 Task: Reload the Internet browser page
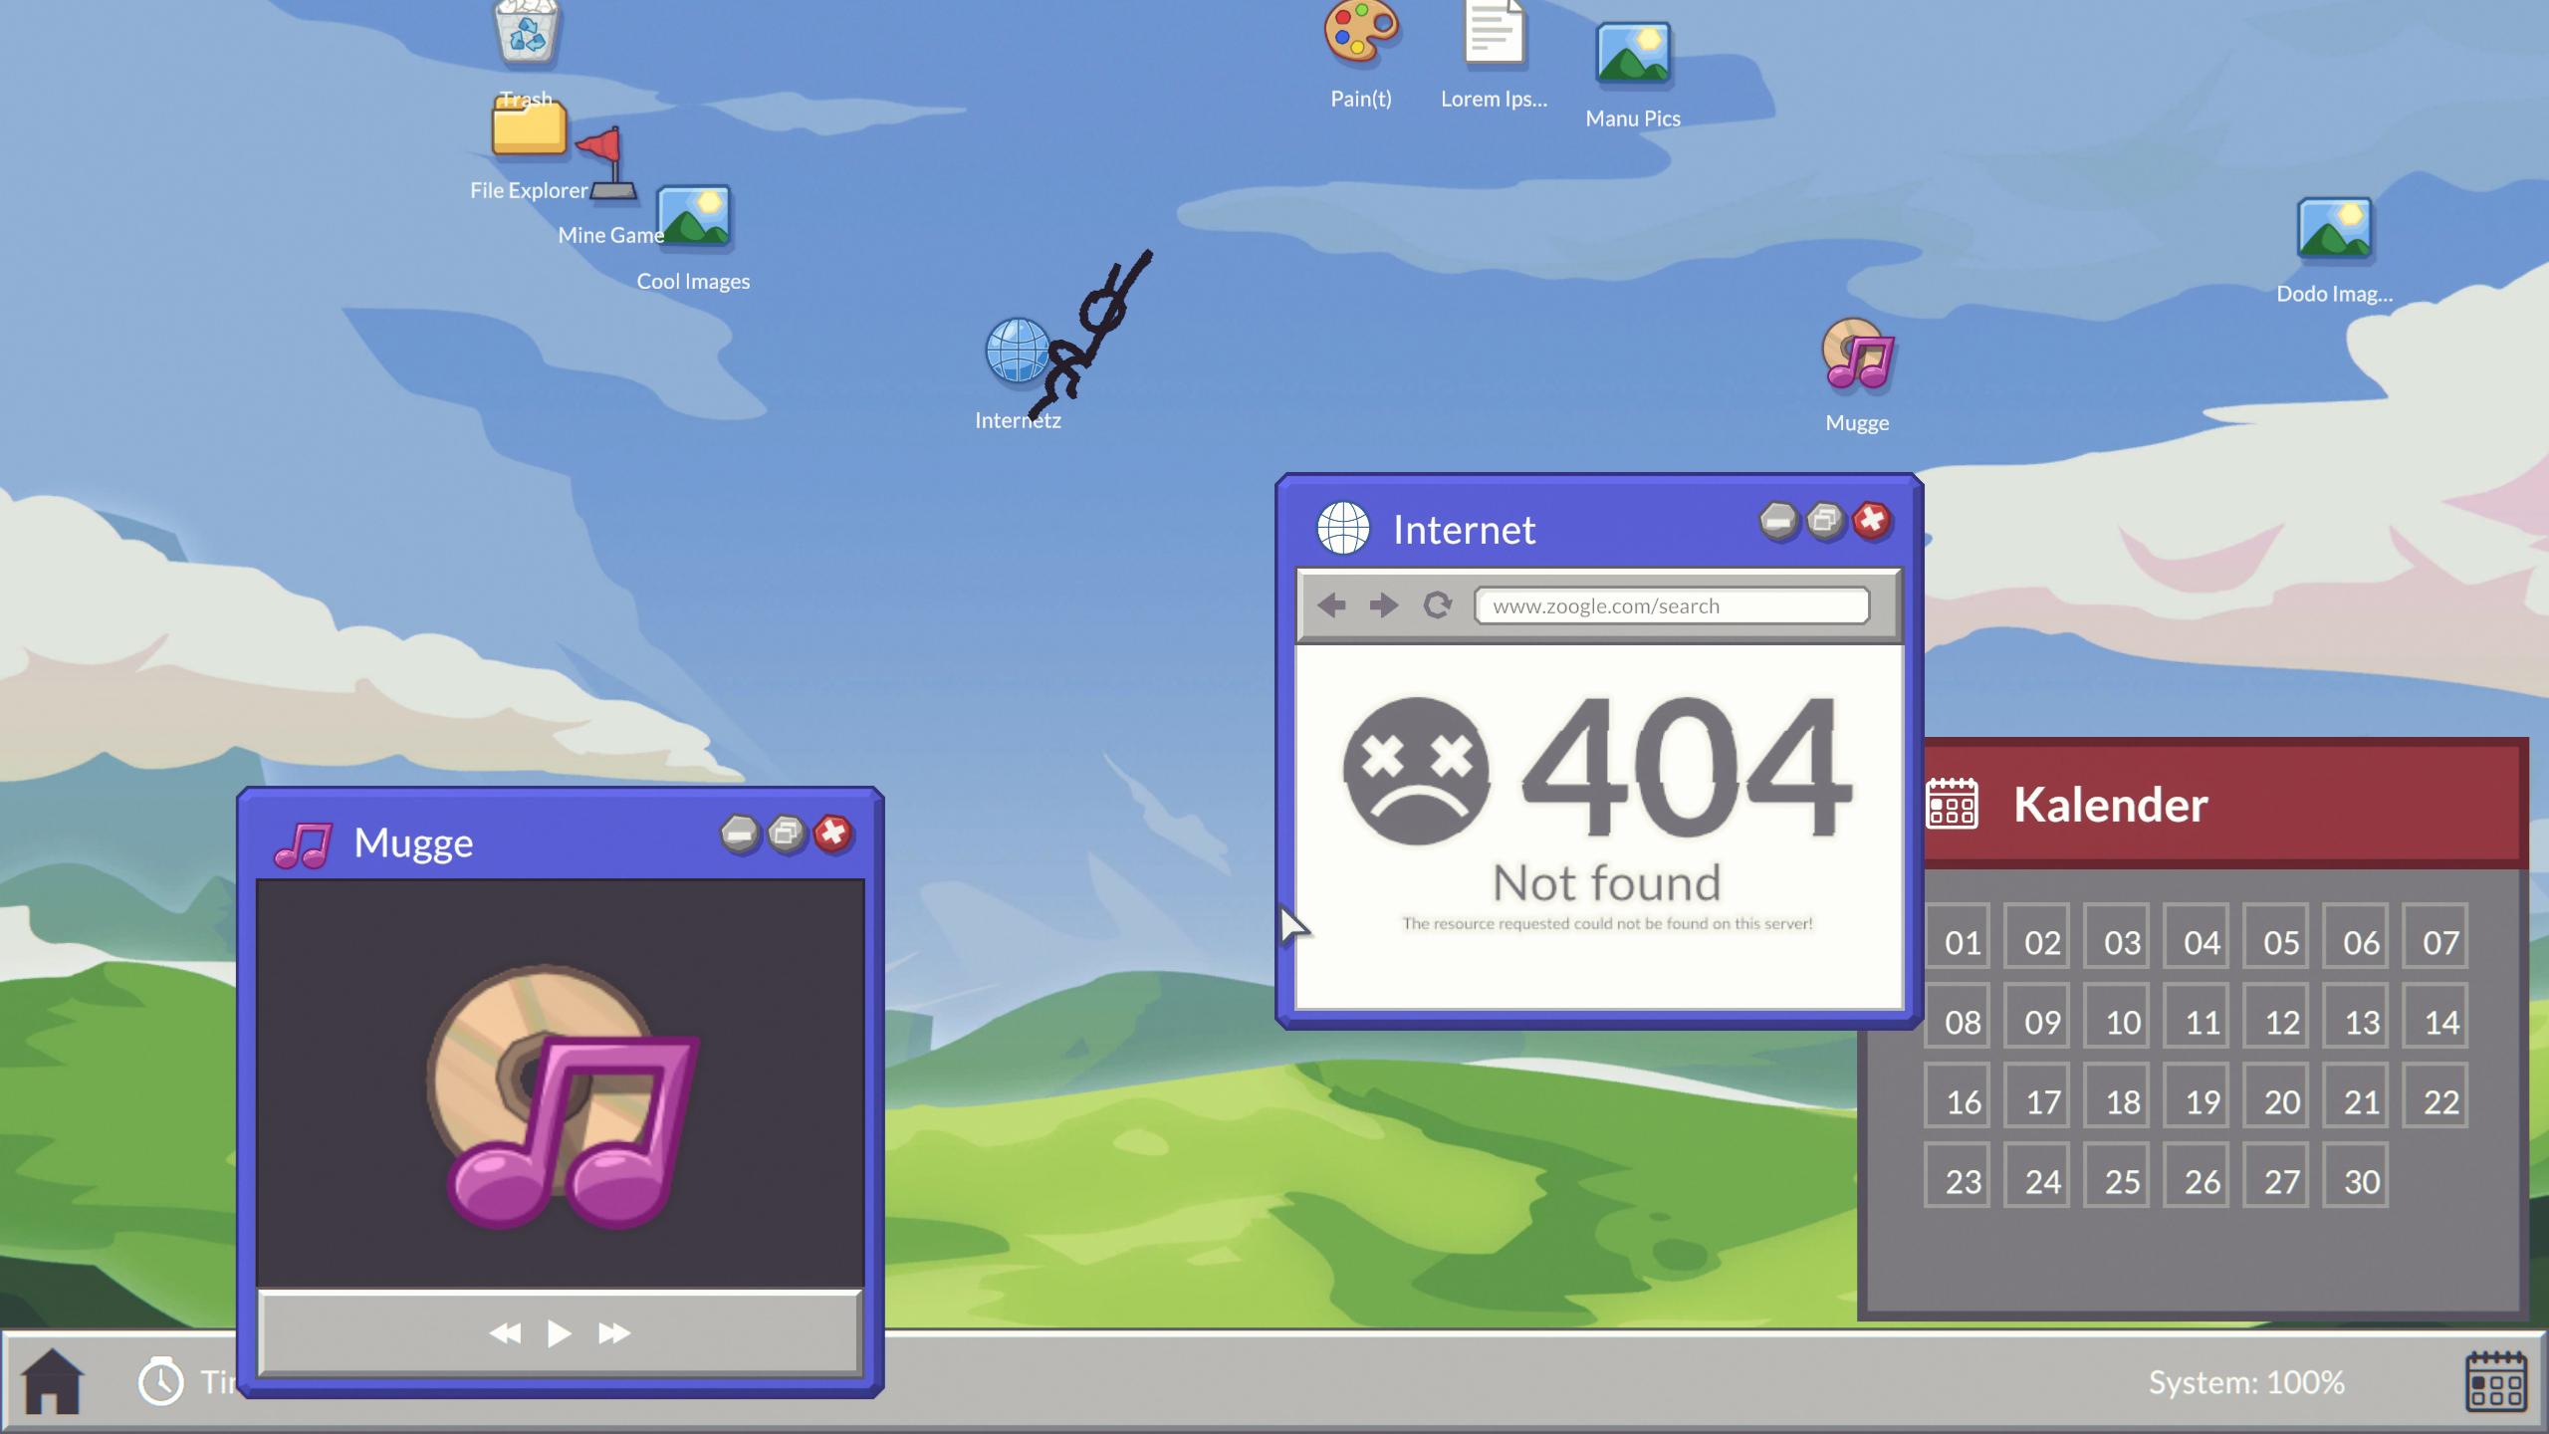pyautogui.click(x=1437, y=605)
